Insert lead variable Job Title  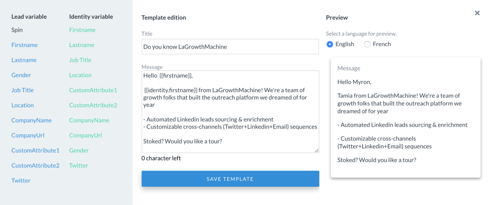click(x=23, y=90)
